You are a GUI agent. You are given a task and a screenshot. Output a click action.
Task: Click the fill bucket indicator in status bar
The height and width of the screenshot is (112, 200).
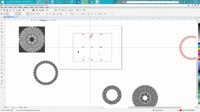pos(156,110)
